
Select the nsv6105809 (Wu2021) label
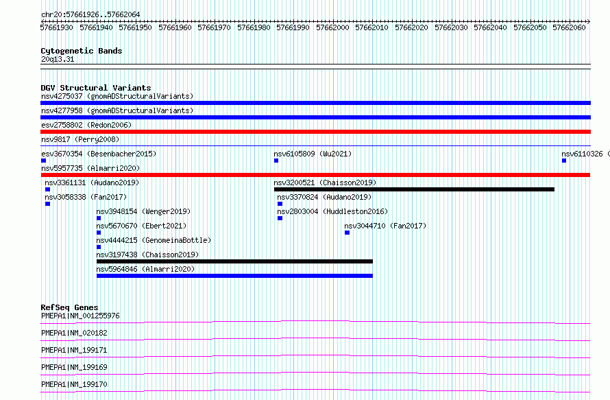pyautogui.click(x=313, y=154)
